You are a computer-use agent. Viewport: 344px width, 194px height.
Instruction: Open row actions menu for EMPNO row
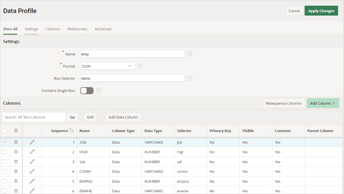point(16,181)
